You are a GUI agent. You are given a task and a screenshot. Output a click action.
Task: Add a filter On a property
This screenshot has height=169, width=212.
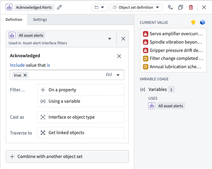click(x=81, y=90)
